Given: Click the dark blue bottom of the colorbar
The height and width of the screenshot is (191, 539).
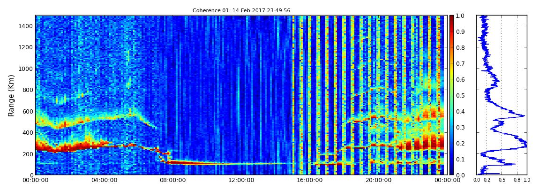Looking at the screenshot, I should [451, 171].
